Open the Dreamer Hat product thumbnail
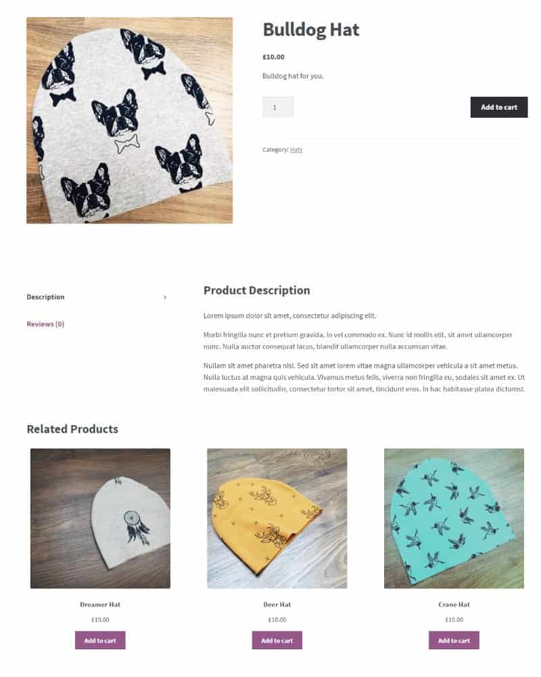541x677 pixels. click(100, 518)
